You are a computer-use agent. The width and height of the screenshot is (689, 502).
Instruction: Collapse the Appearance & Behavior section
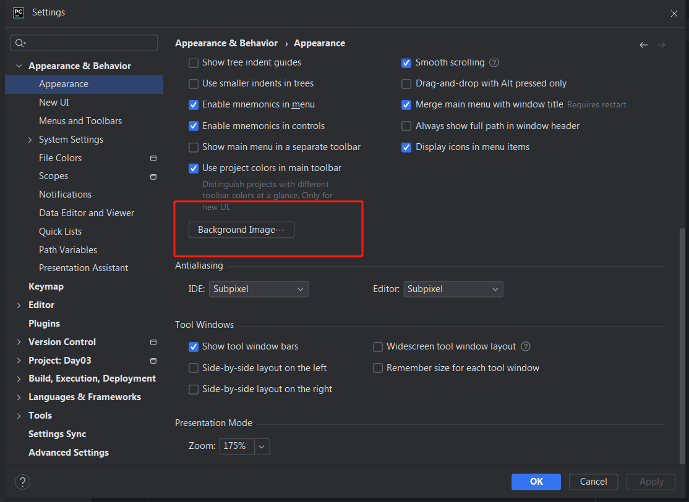click(19, 66)
